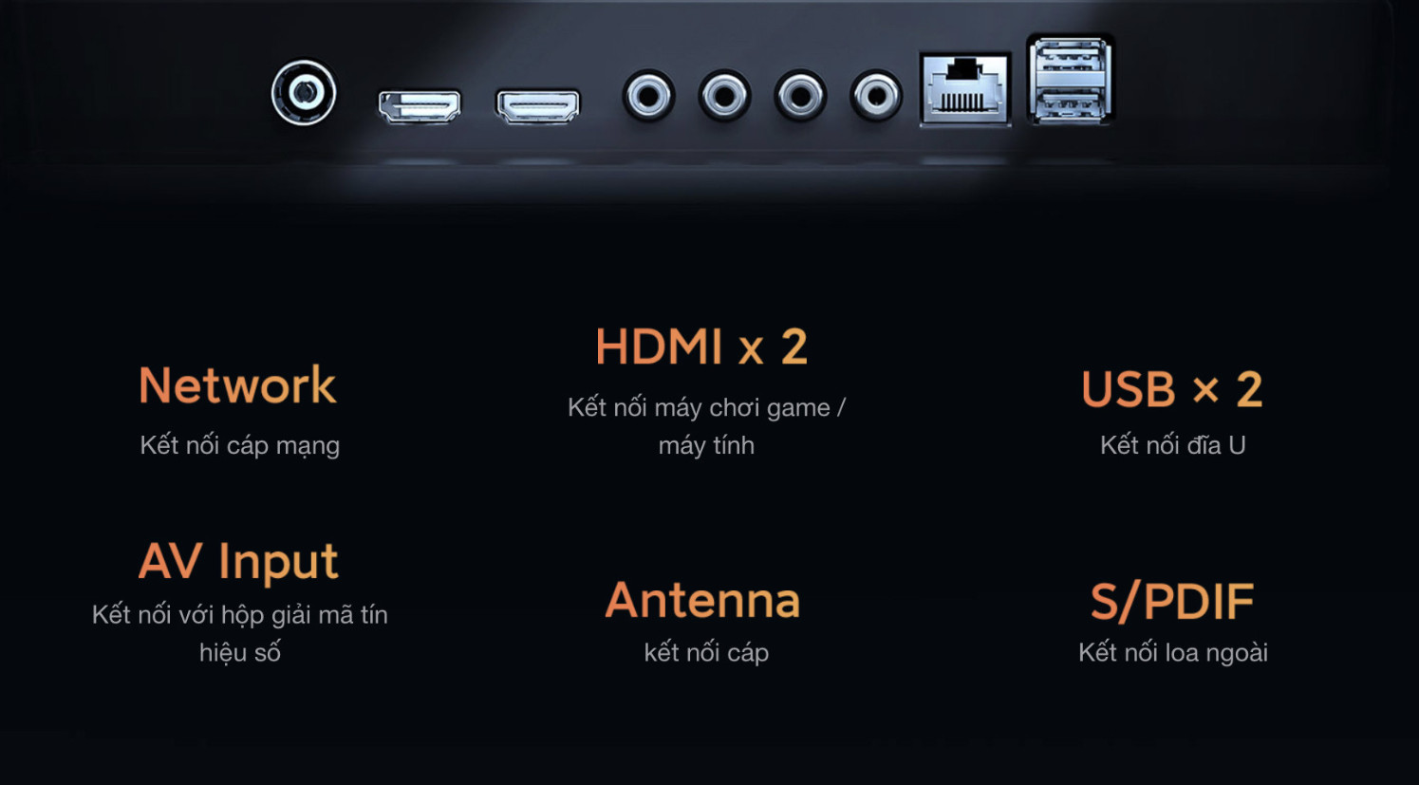Select the Ethernet network port

point(965,89)
